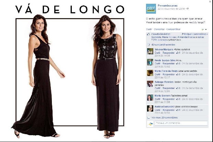Click the thumbs-up icon beside Claudia Medeiros
Screen dimensions: 213x142
(148, 34)
